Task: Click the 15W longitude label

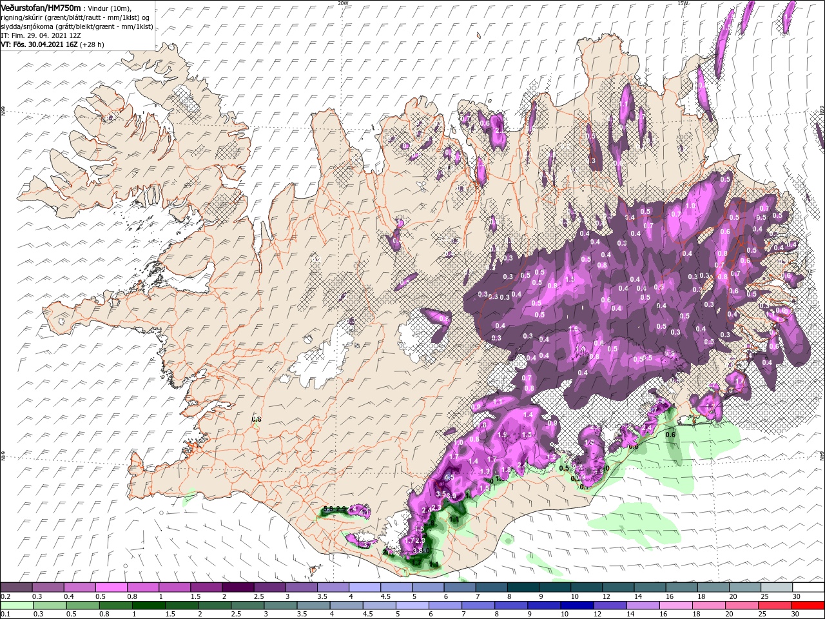Action: pos(683,3)
